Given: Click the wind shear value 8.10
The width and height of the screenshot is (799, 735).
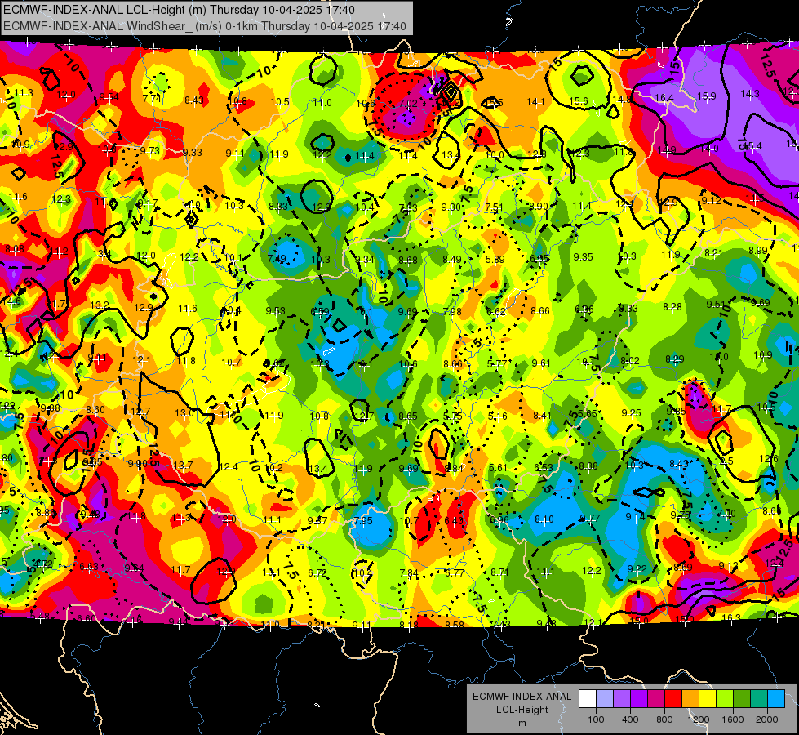Looking at the screenshot, I should [x=544, y=519].
